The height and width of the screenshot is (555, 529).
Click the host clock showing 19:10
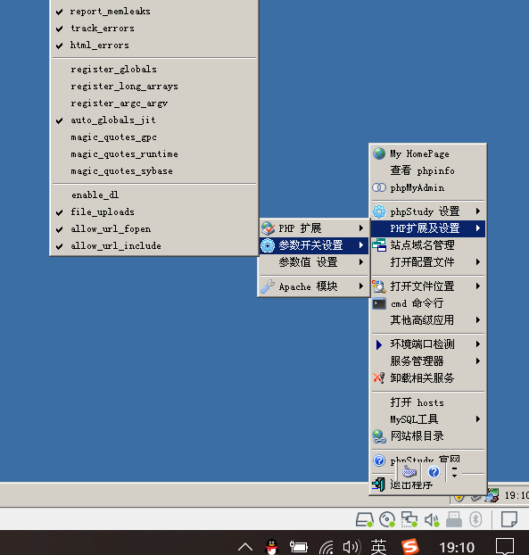(457, 547)
